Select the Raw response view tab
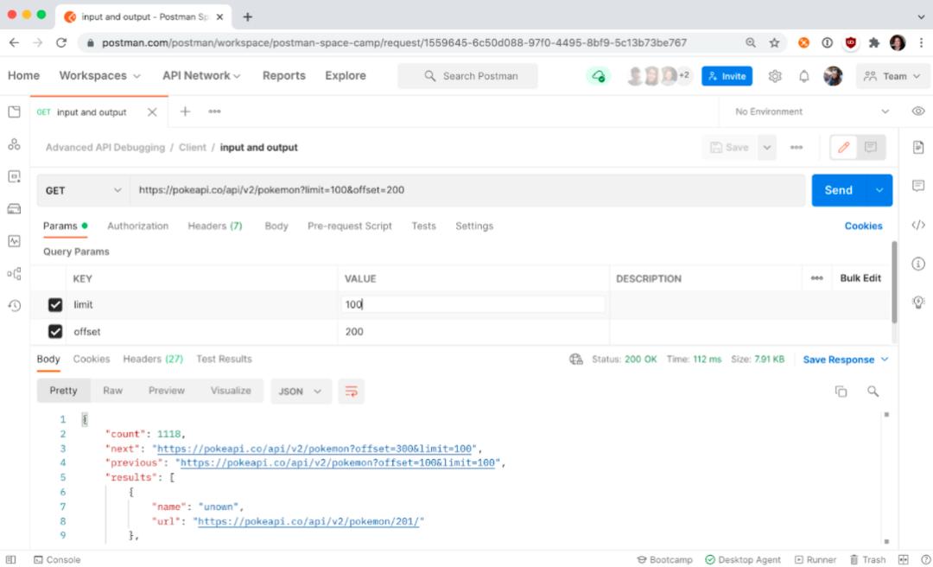Screen dimensions: 933x567 coord(112,391)
